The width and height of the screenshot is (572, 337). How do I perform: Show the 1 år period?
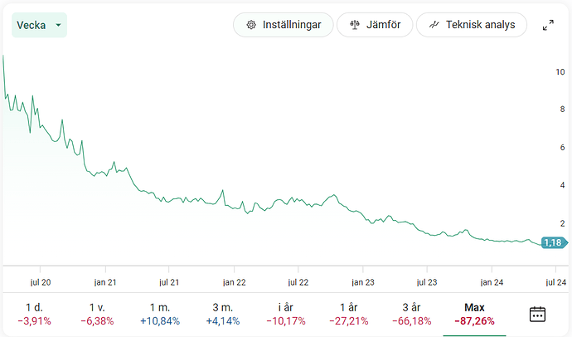(x=347, y=314)
